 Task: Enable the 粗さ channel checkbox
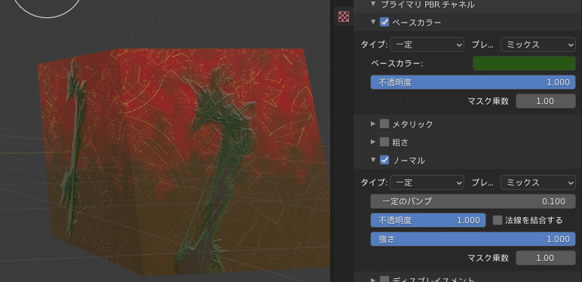tap(384, 142)
